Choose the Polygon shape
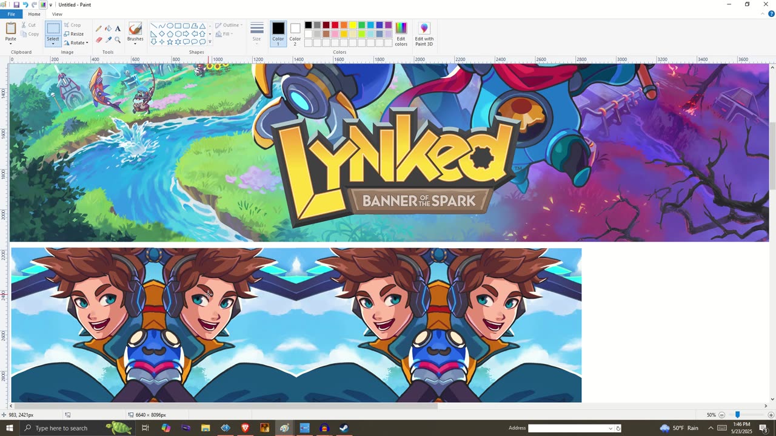Image resolution: width=776 pixels, height=436 pixels. click(194, 26)
